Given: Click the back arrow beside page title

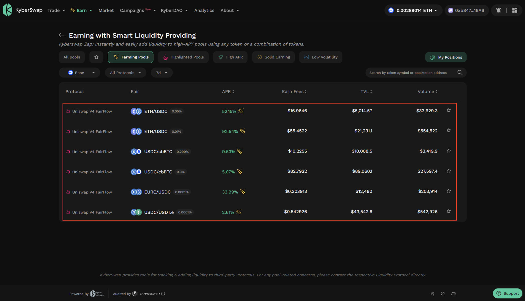Looking at the screenshot, I should pyautogui.click(x=61, y=35).
